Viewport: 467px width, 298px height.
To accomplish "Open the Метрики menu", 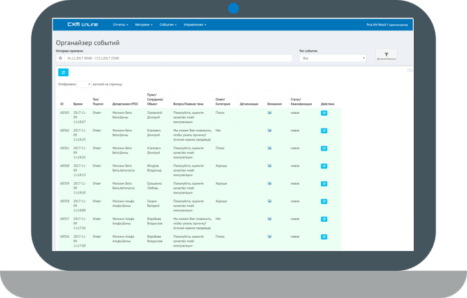I will coord(143,25).
